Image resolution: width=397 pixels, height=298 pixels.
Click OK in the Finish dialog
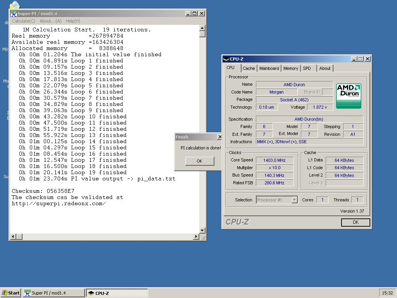(x=200, y=161)
